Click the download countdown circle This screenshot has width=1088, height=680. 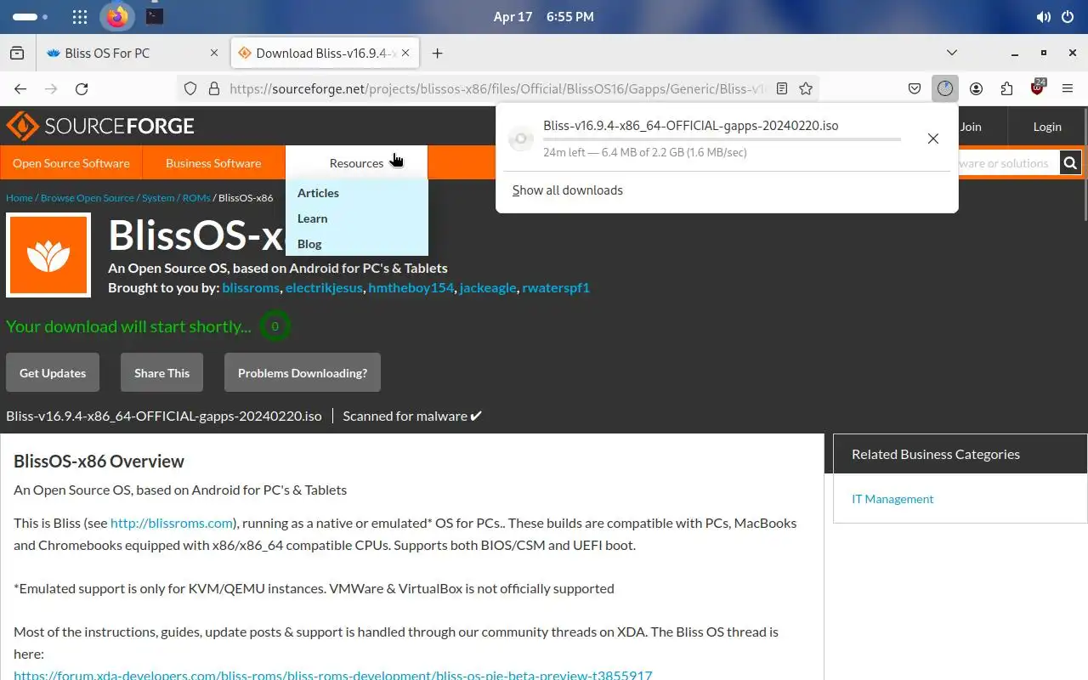[275, 326]
